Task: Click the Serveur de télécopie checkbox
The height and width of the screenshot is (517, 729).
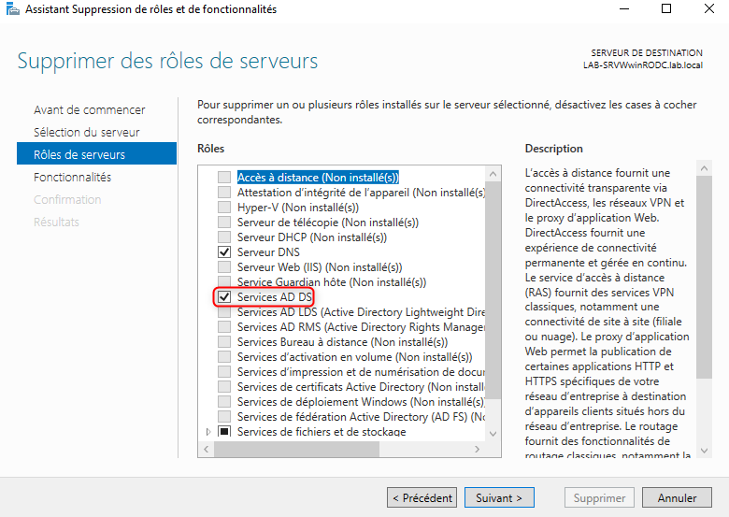Action: point(224,223)
